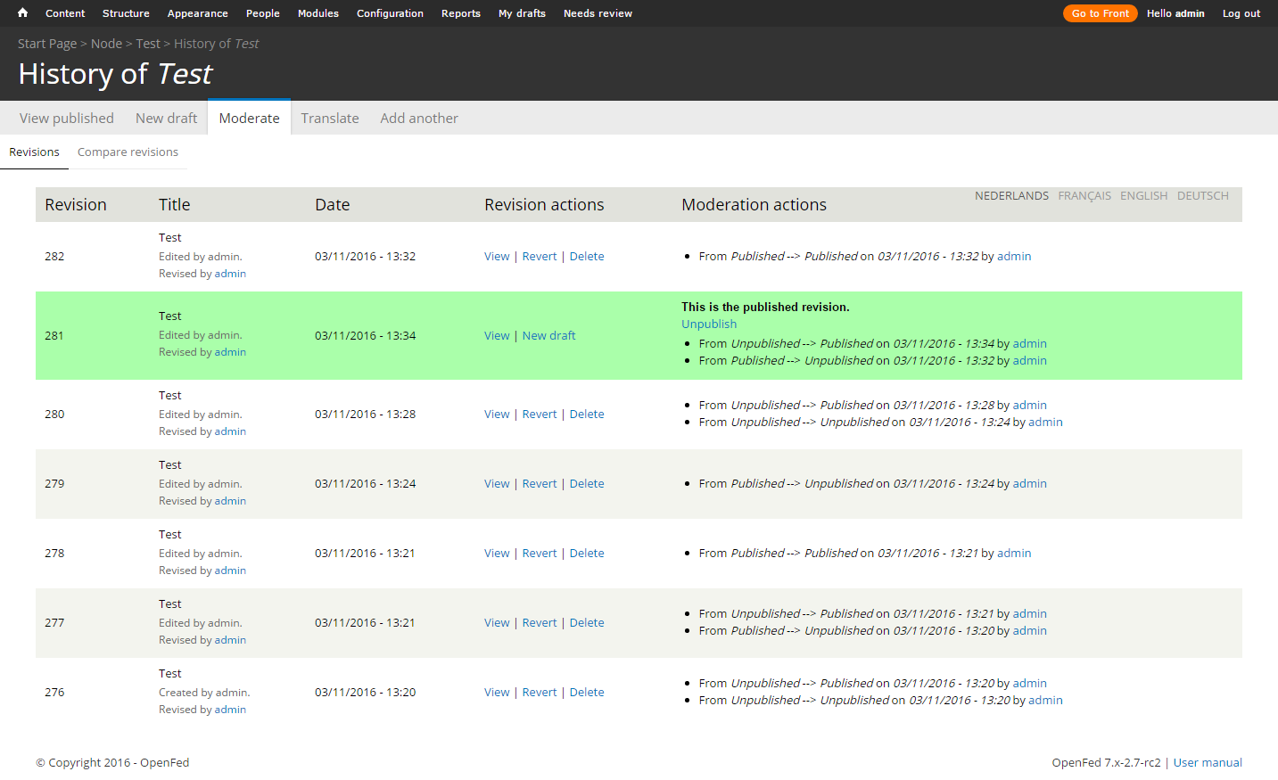Open the Content admin menu
1278x780 pixels.
click(x=65, y=13)
